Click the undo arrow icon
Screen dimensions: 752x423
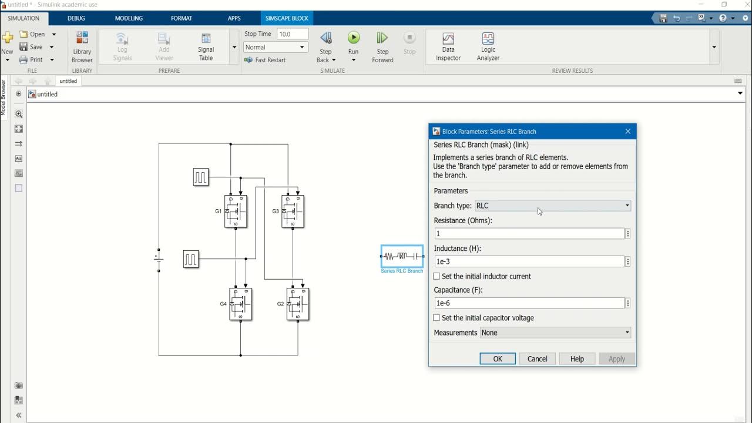(x=676, y=18)
